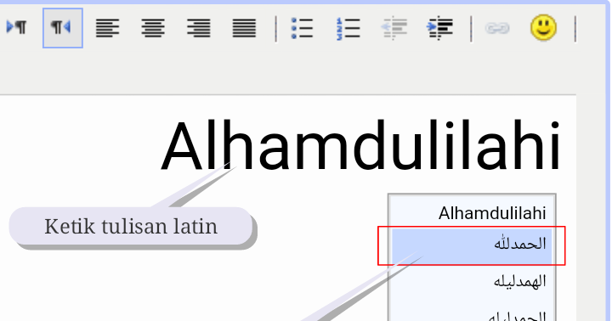Click the large typed Alhamdulilahi text
Image resolution: width=612 pixels, height=321 pixels.
(361, 145)
